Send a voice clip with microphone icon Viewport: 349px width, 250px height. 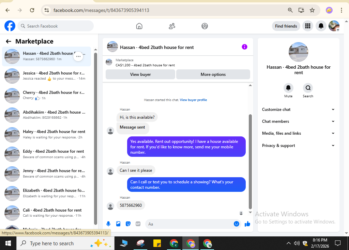108,224
